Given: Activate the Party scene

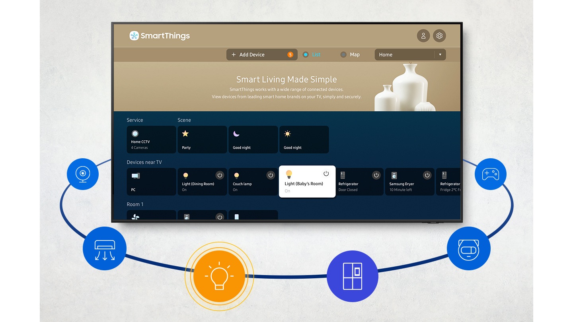Looking at the screenshot, I should click(202, 140).
